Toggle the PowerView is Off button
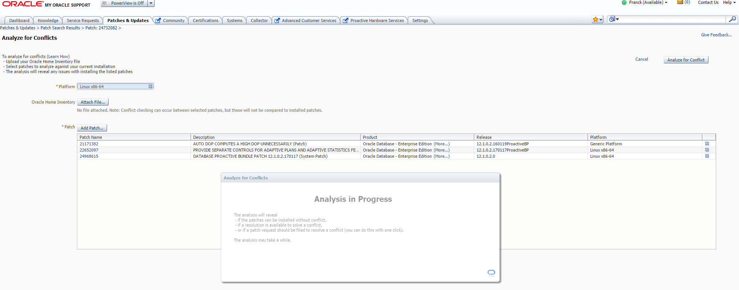This screenshot has width=739, height=290. [x=124, y=3]
